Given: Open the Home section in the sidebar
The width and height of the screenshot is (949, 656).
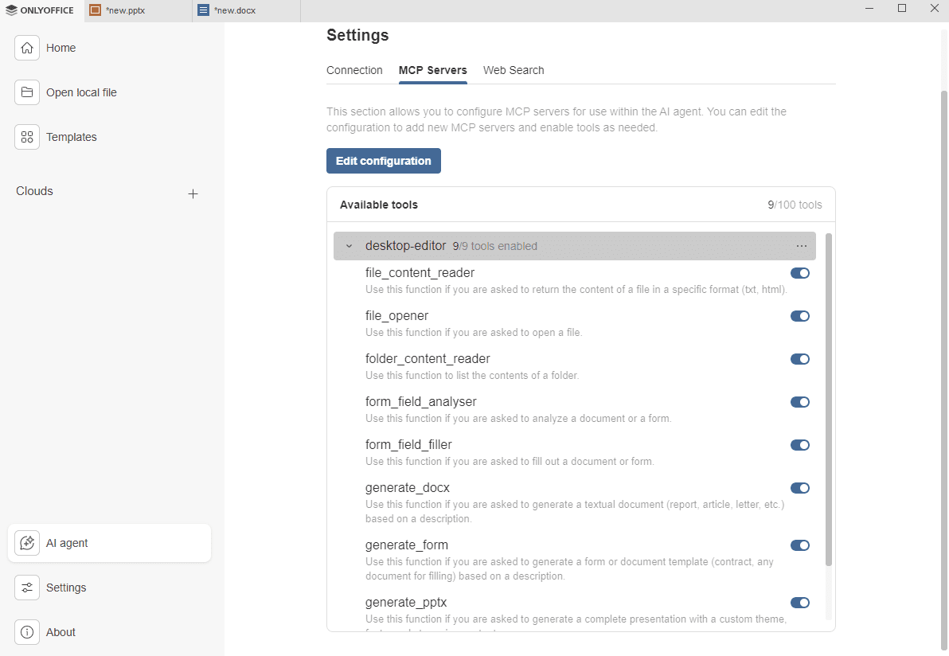Looking at the screenshot, I should 61,48.
